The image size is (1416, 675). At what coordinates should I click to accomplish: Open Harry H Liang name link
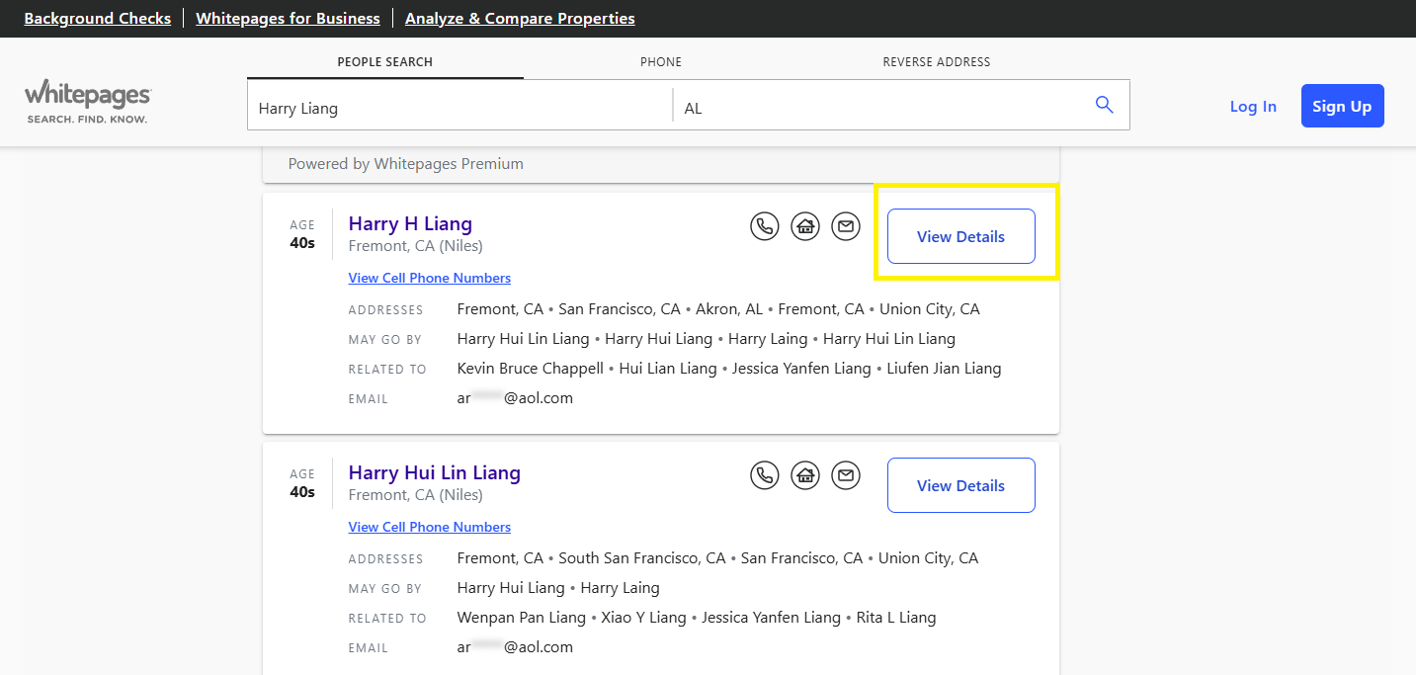[x=410, y=223]
